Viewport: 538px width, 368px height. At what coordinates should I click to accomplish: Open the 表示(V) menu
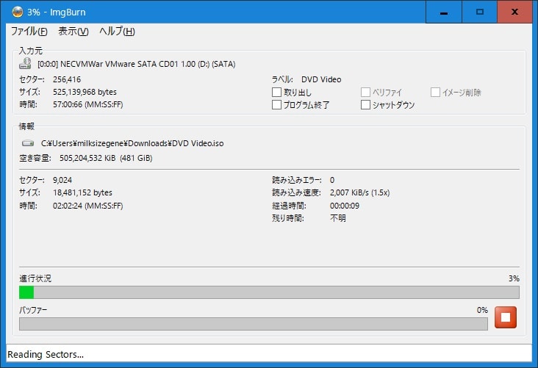click(73, 31)
